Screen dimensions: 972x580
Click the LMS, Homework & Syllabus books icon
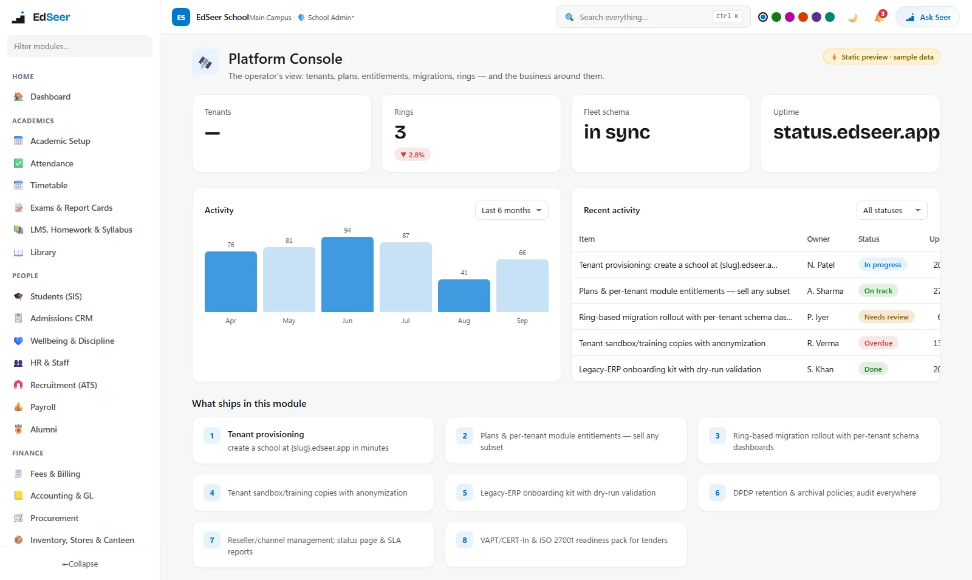tap(18, 230)
